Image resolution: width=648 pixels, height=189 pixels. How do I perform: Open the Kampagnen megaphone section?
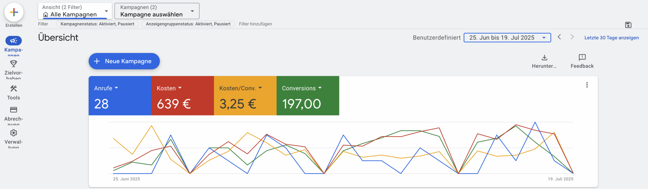pyautogui.click(x=14, y=41)
